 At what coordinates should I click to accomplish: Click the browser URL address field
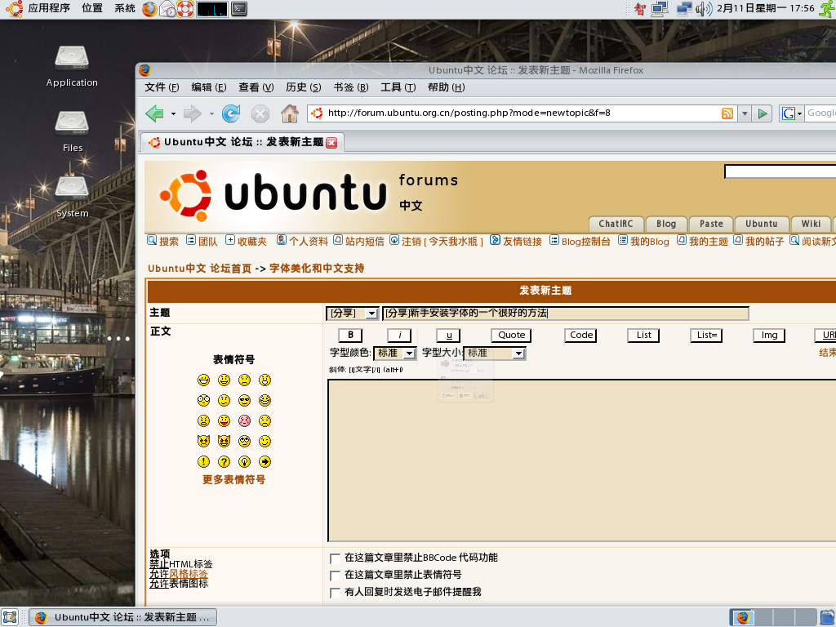522,113
